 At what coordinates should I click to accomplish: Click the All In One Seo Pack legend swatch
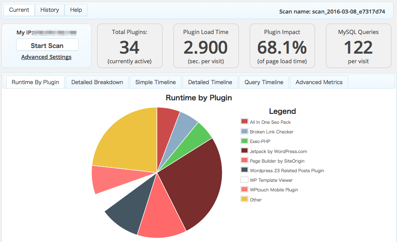point(244,121)
